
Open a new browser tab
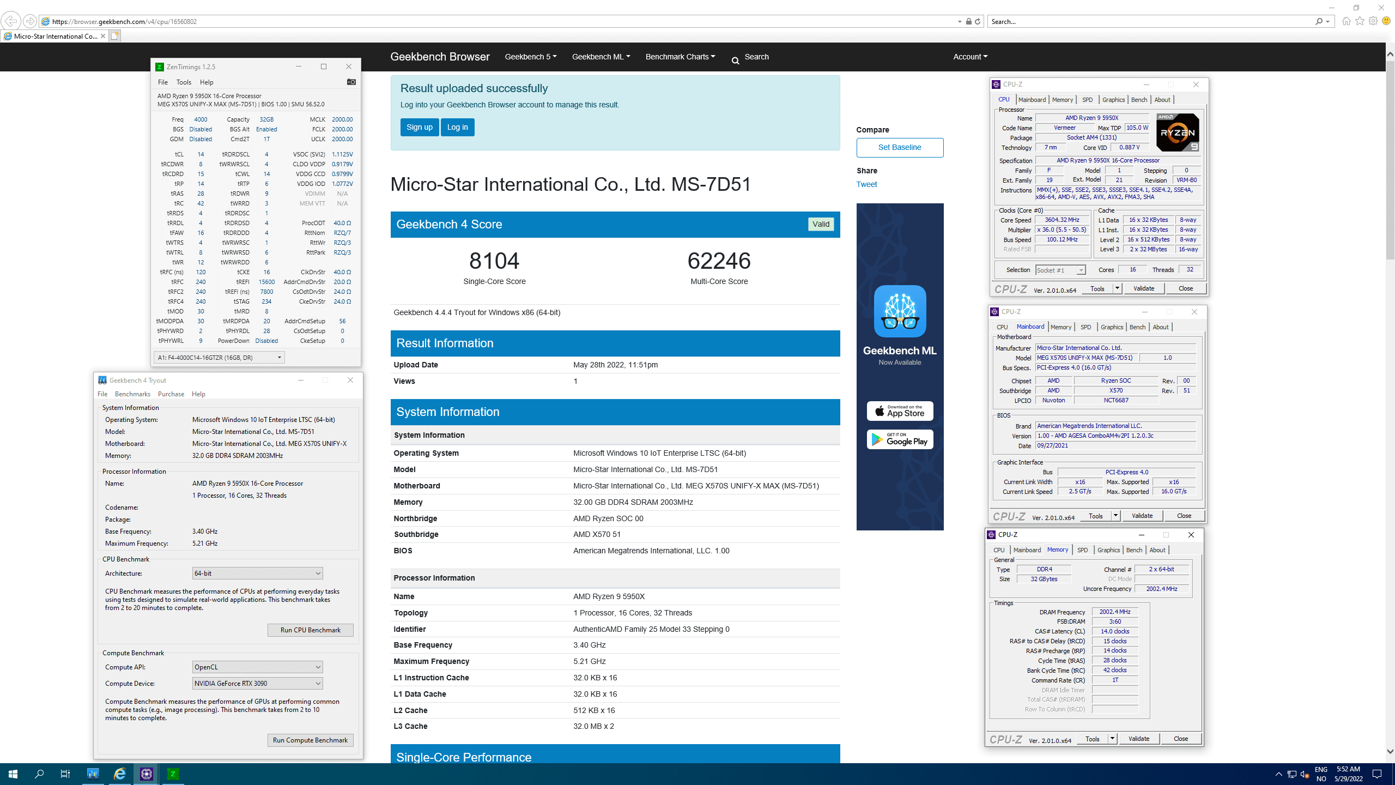point(114,36)
